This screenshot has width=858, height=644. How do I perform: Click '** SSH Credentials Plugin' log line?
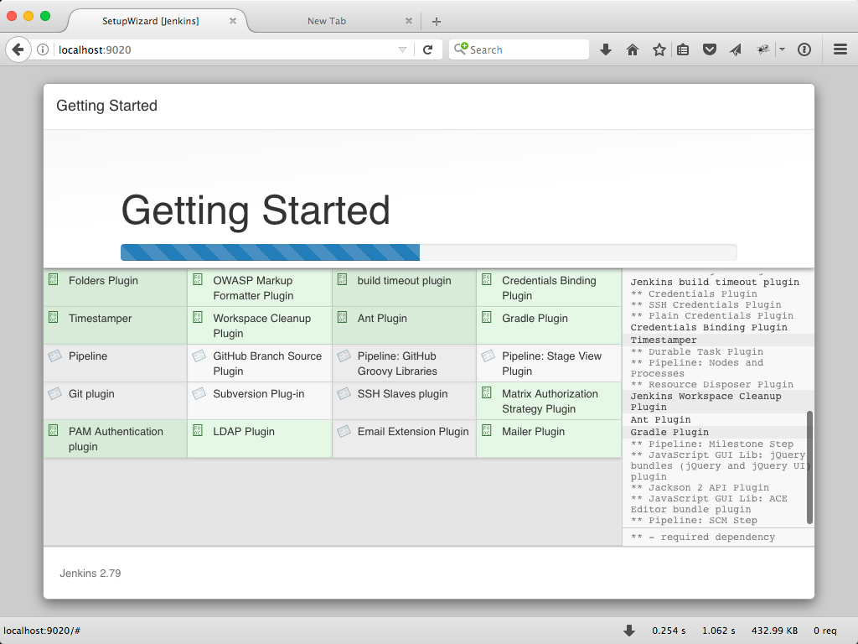point(706,304)
